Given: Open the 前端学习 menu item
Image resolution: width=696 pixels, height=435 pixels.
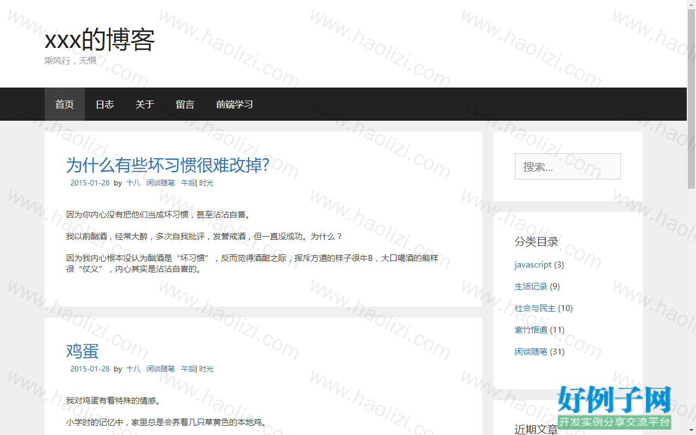Looking at the screenshot, I should 234,104.
